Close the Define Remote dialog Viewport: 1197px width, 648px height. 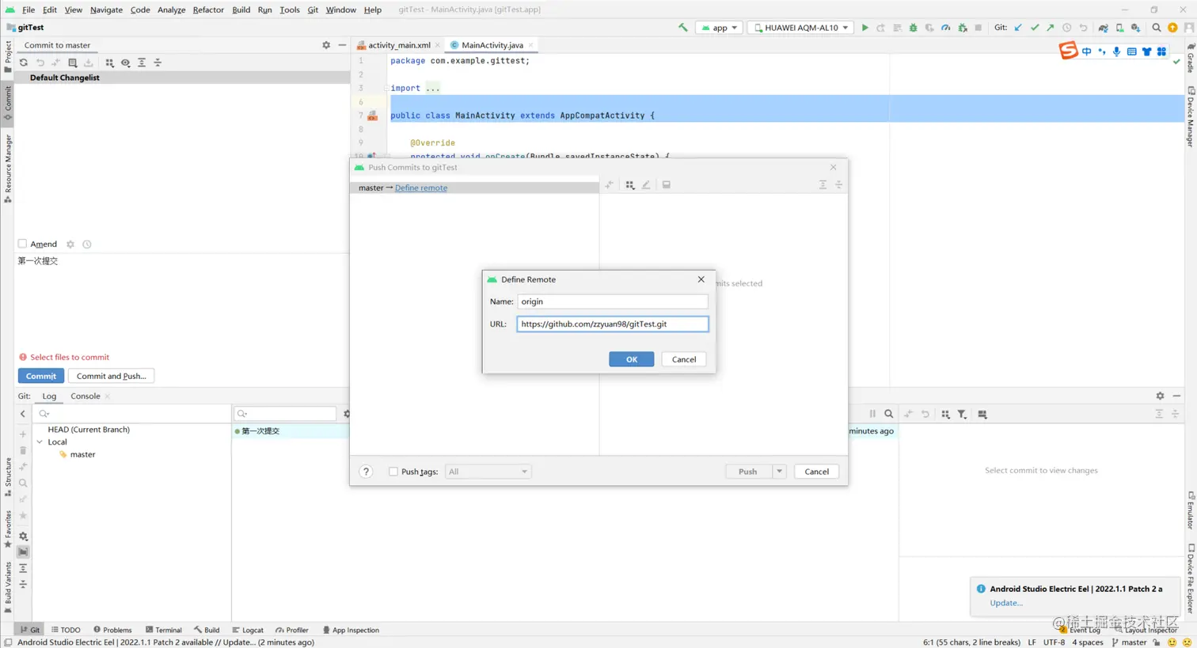point(701,279)
